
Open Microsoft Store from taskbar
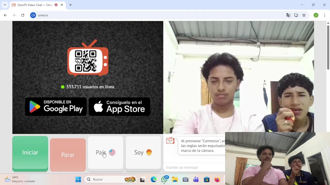[x=207, y=180]
